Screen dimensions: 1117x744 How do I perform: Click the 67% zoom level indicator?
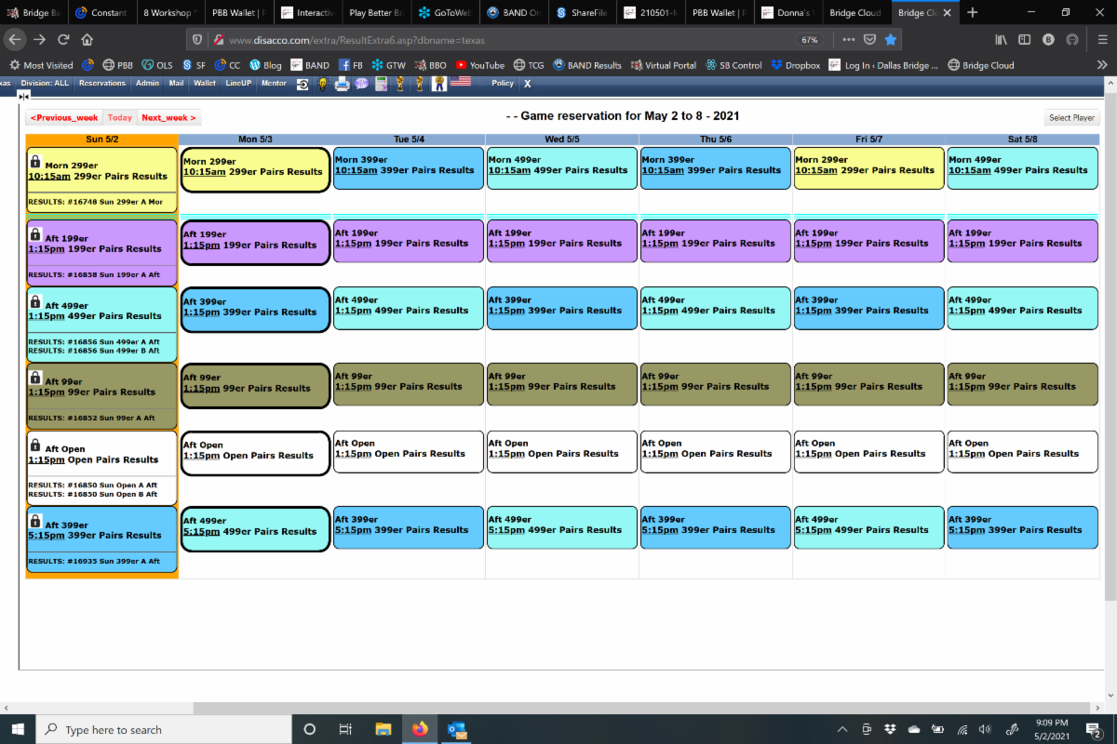[810, 40]
